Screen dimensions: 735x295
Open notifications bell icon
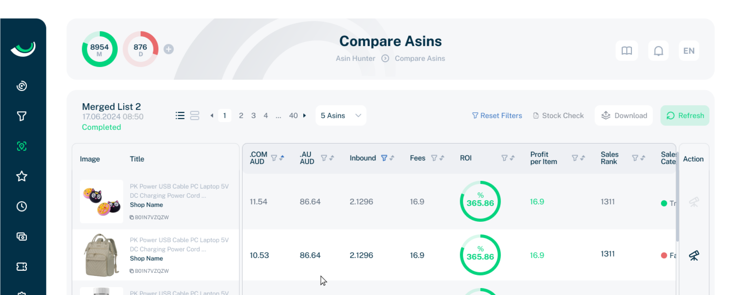pos(658,51)
